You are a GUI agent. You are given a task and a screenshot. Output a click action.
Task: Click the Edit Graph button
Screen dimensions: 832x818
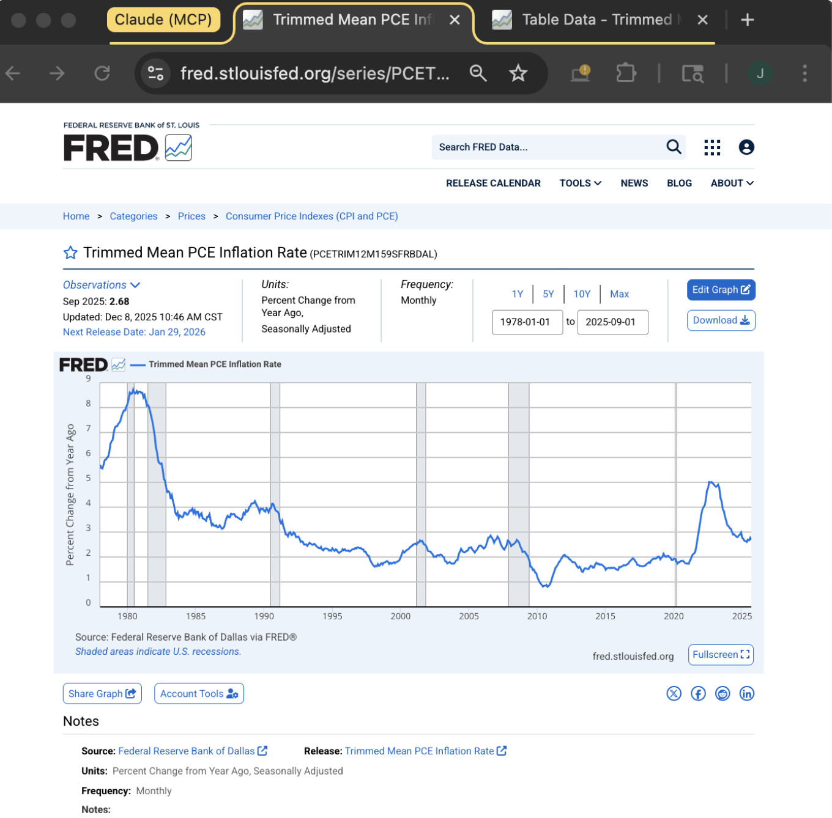pos(721,290)
